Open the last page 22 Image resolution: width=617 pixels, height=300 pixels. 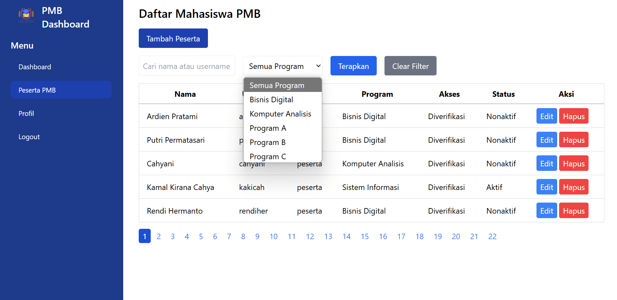(x=492, y=236)
